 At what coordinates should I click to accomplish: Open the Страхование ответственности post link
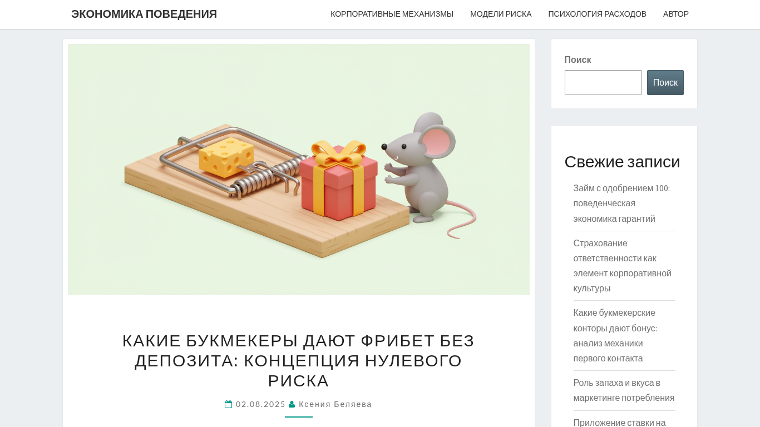point(622,266)
